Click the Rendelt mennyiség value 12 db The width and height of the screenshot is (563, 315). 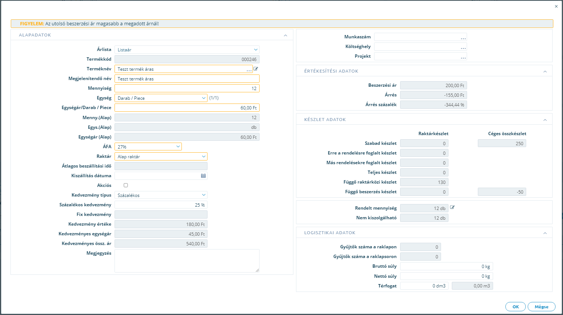click(424, 208)
